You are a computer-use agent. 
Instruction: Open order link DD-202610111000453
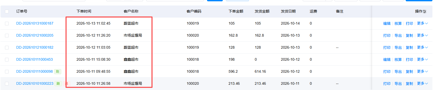click(35, 59)
